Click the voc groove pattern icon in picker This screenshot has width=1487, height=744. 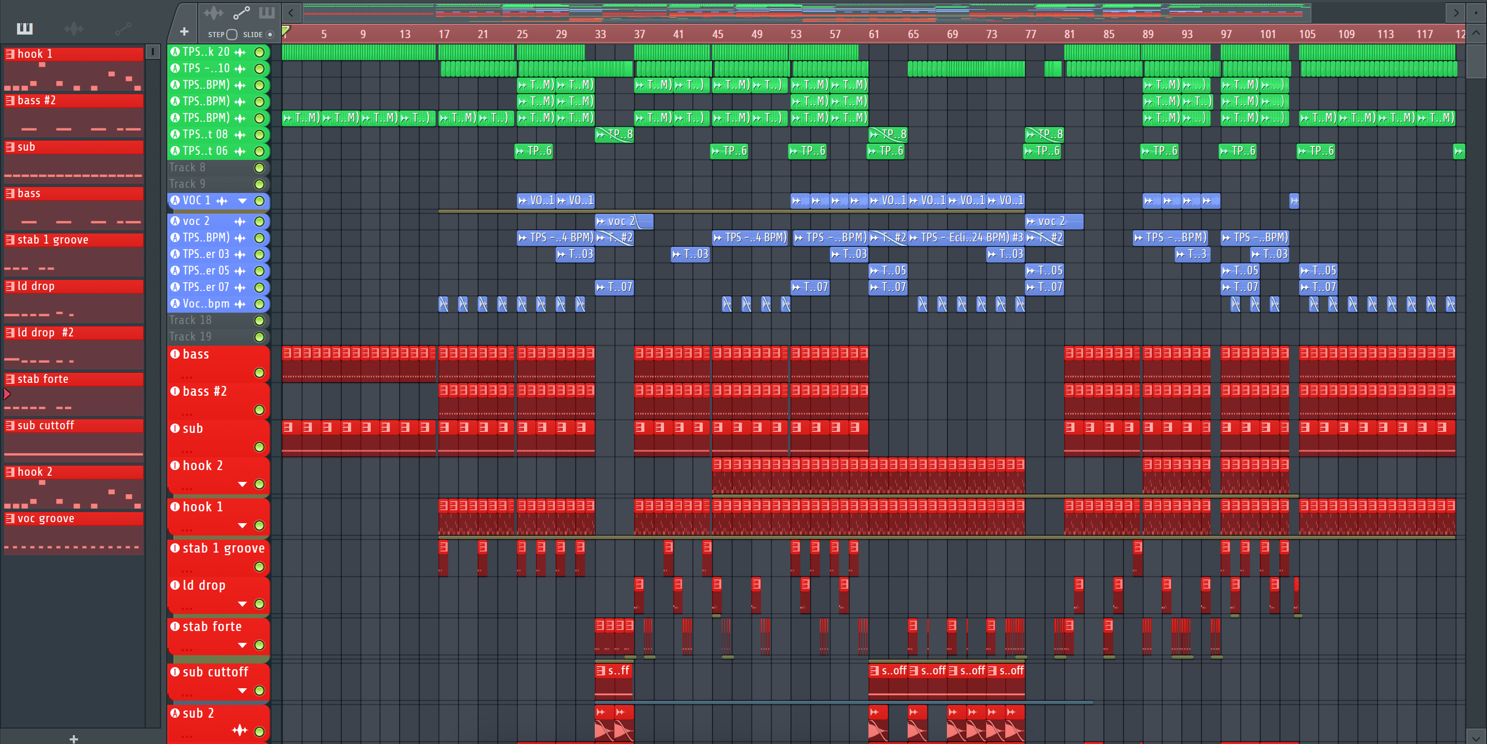[x=10, y=519]
